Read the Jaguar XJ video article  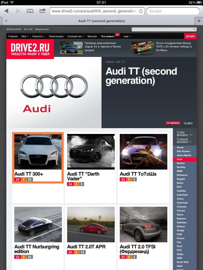(103, 47)
